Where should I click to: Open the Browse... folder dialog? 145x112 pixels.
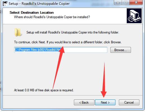pyautogui.click(x=121, y=50)
